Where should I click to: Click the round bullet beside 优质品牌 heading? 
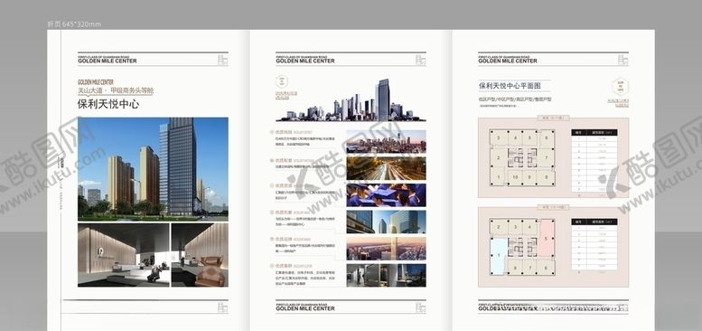272,239
